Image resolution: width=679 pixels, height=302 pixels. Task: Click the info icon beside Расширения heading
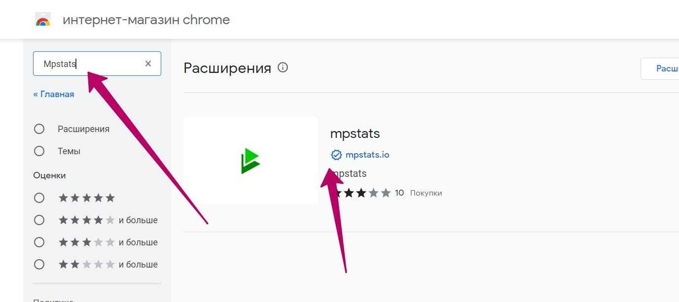coord(283,67)
